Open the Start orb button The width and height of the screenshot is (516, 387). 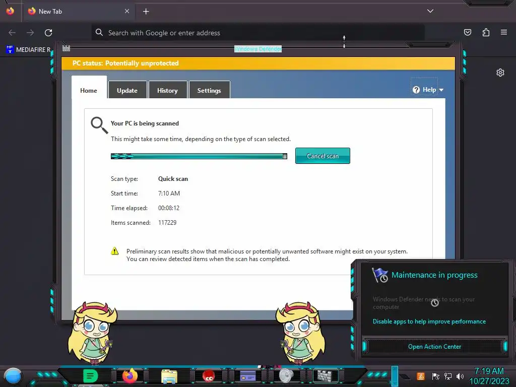point(13,376)
